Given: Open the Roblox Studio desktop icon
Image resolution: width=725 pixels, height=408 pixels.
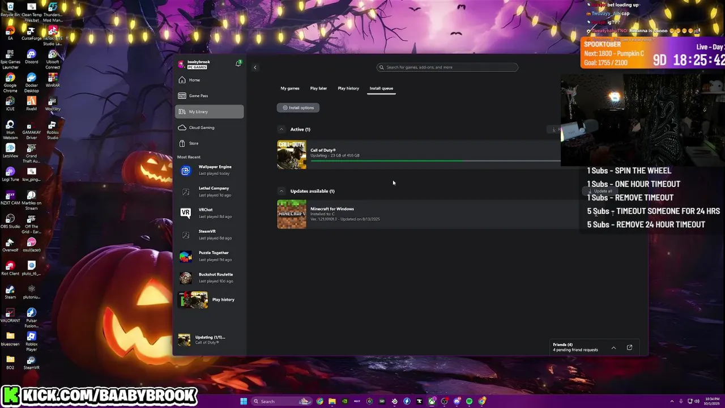Looking at the screenshot, I should tap(53, 131).
